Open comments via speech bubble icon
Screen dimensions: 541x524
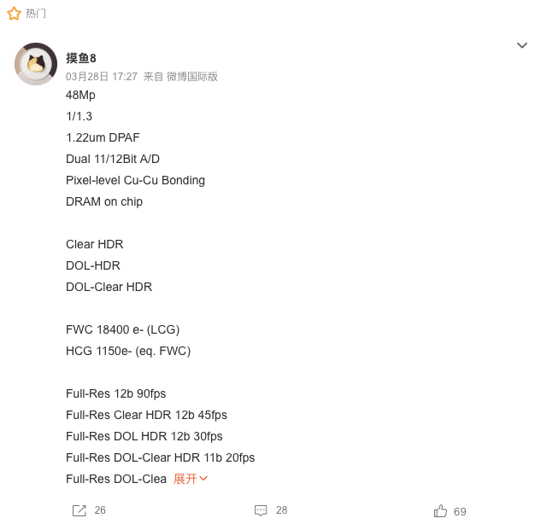[261, 510]
